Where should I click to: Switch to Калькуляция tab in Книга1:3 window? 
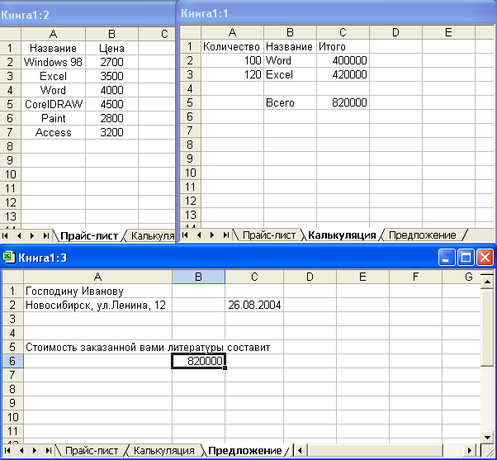pos(163,450)
